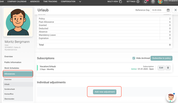This screenshot has width=178, height=103.
Task: Click Subscribe to policy button
Action: (x=162, y=58)
